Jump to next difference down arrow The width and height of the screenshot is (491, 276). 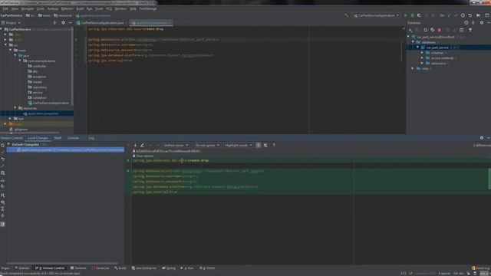135,145
